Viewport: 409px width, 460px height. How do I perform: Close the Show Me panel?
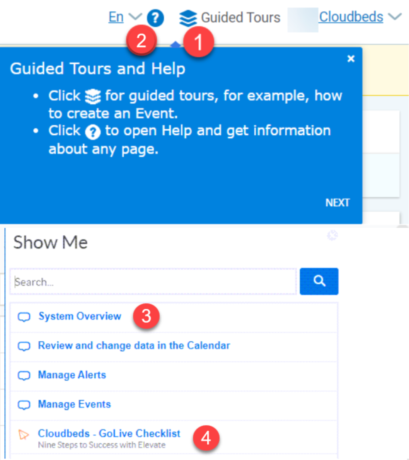332,235
